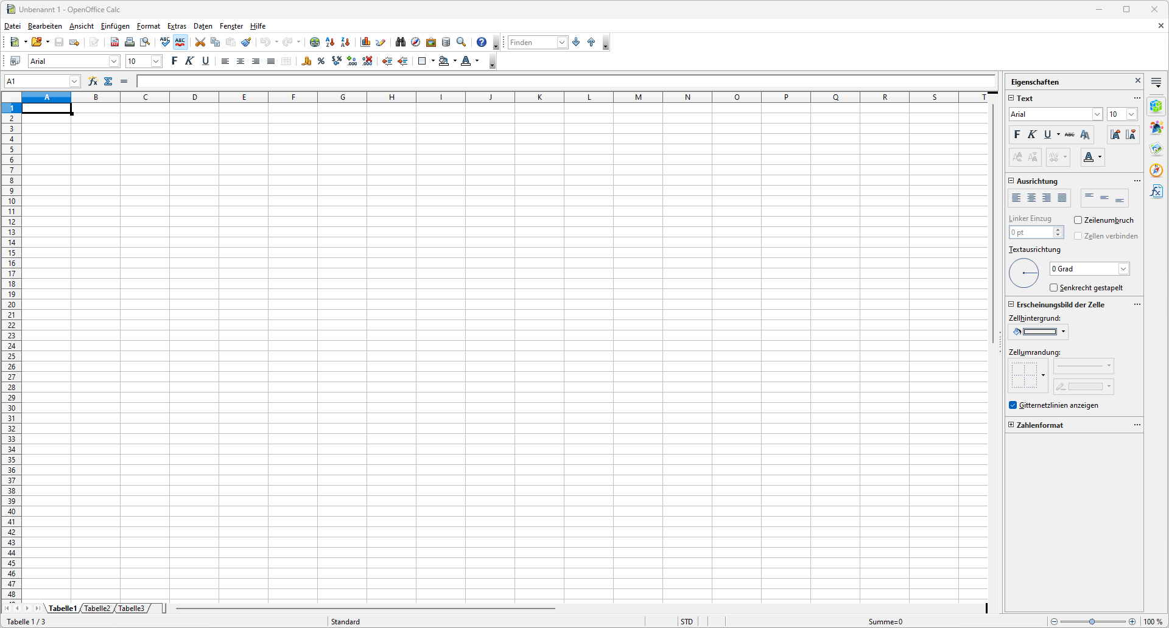
Task: Click the Print icon in toolbar
Action: click(x=130, y=42)
